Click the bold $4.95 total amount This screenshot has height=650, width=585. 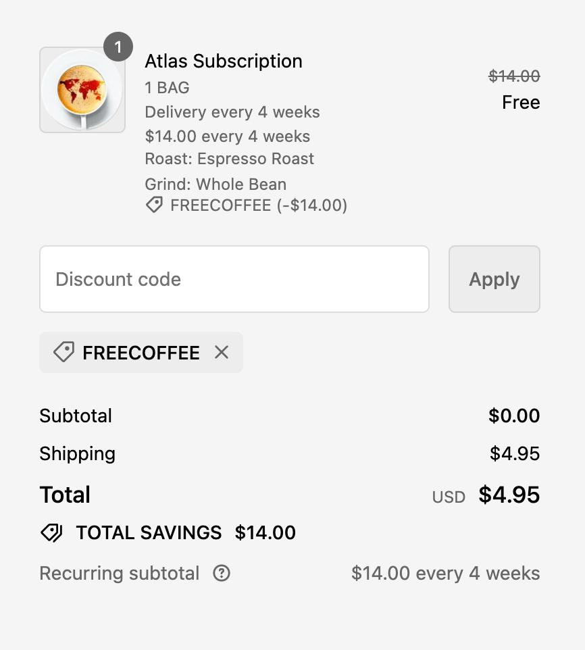pos(509,495)
